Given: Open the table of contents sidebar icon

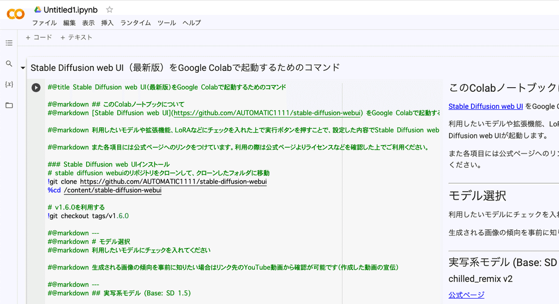Looking at the screenshot, I should point(9,43).
